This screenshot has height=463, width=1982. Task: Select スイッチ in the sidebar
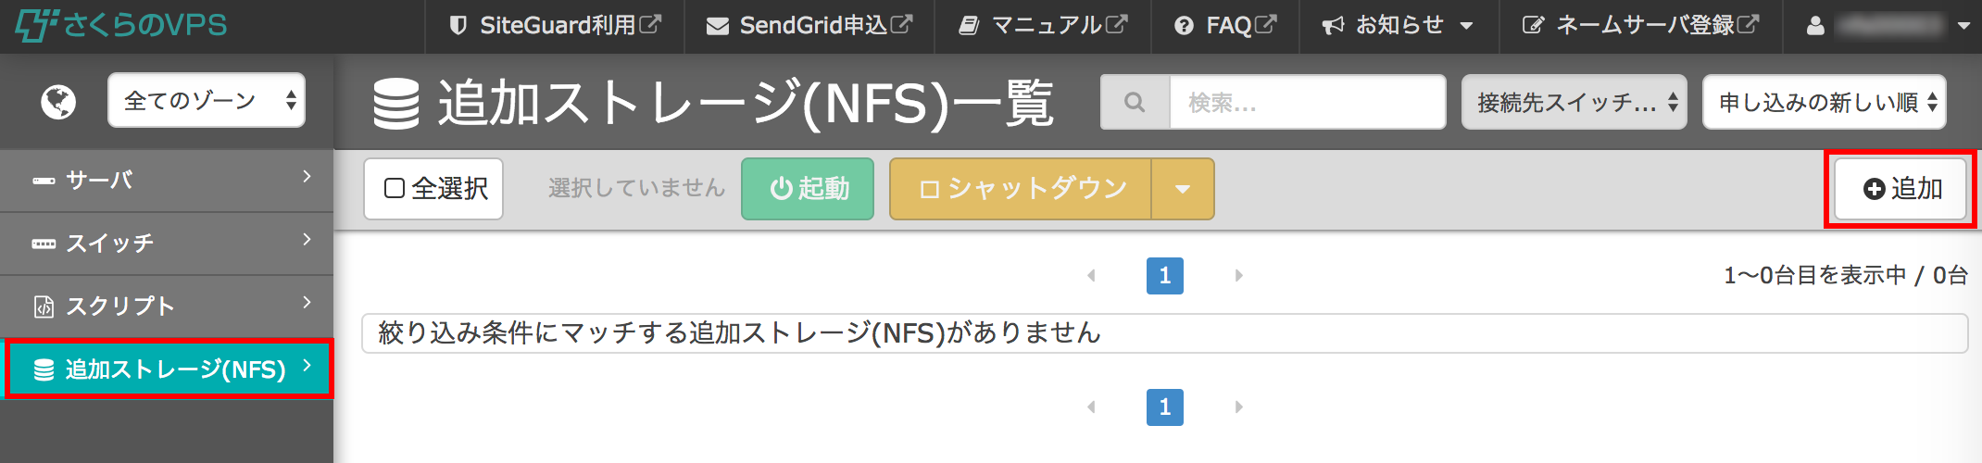[x=167, y=244]
